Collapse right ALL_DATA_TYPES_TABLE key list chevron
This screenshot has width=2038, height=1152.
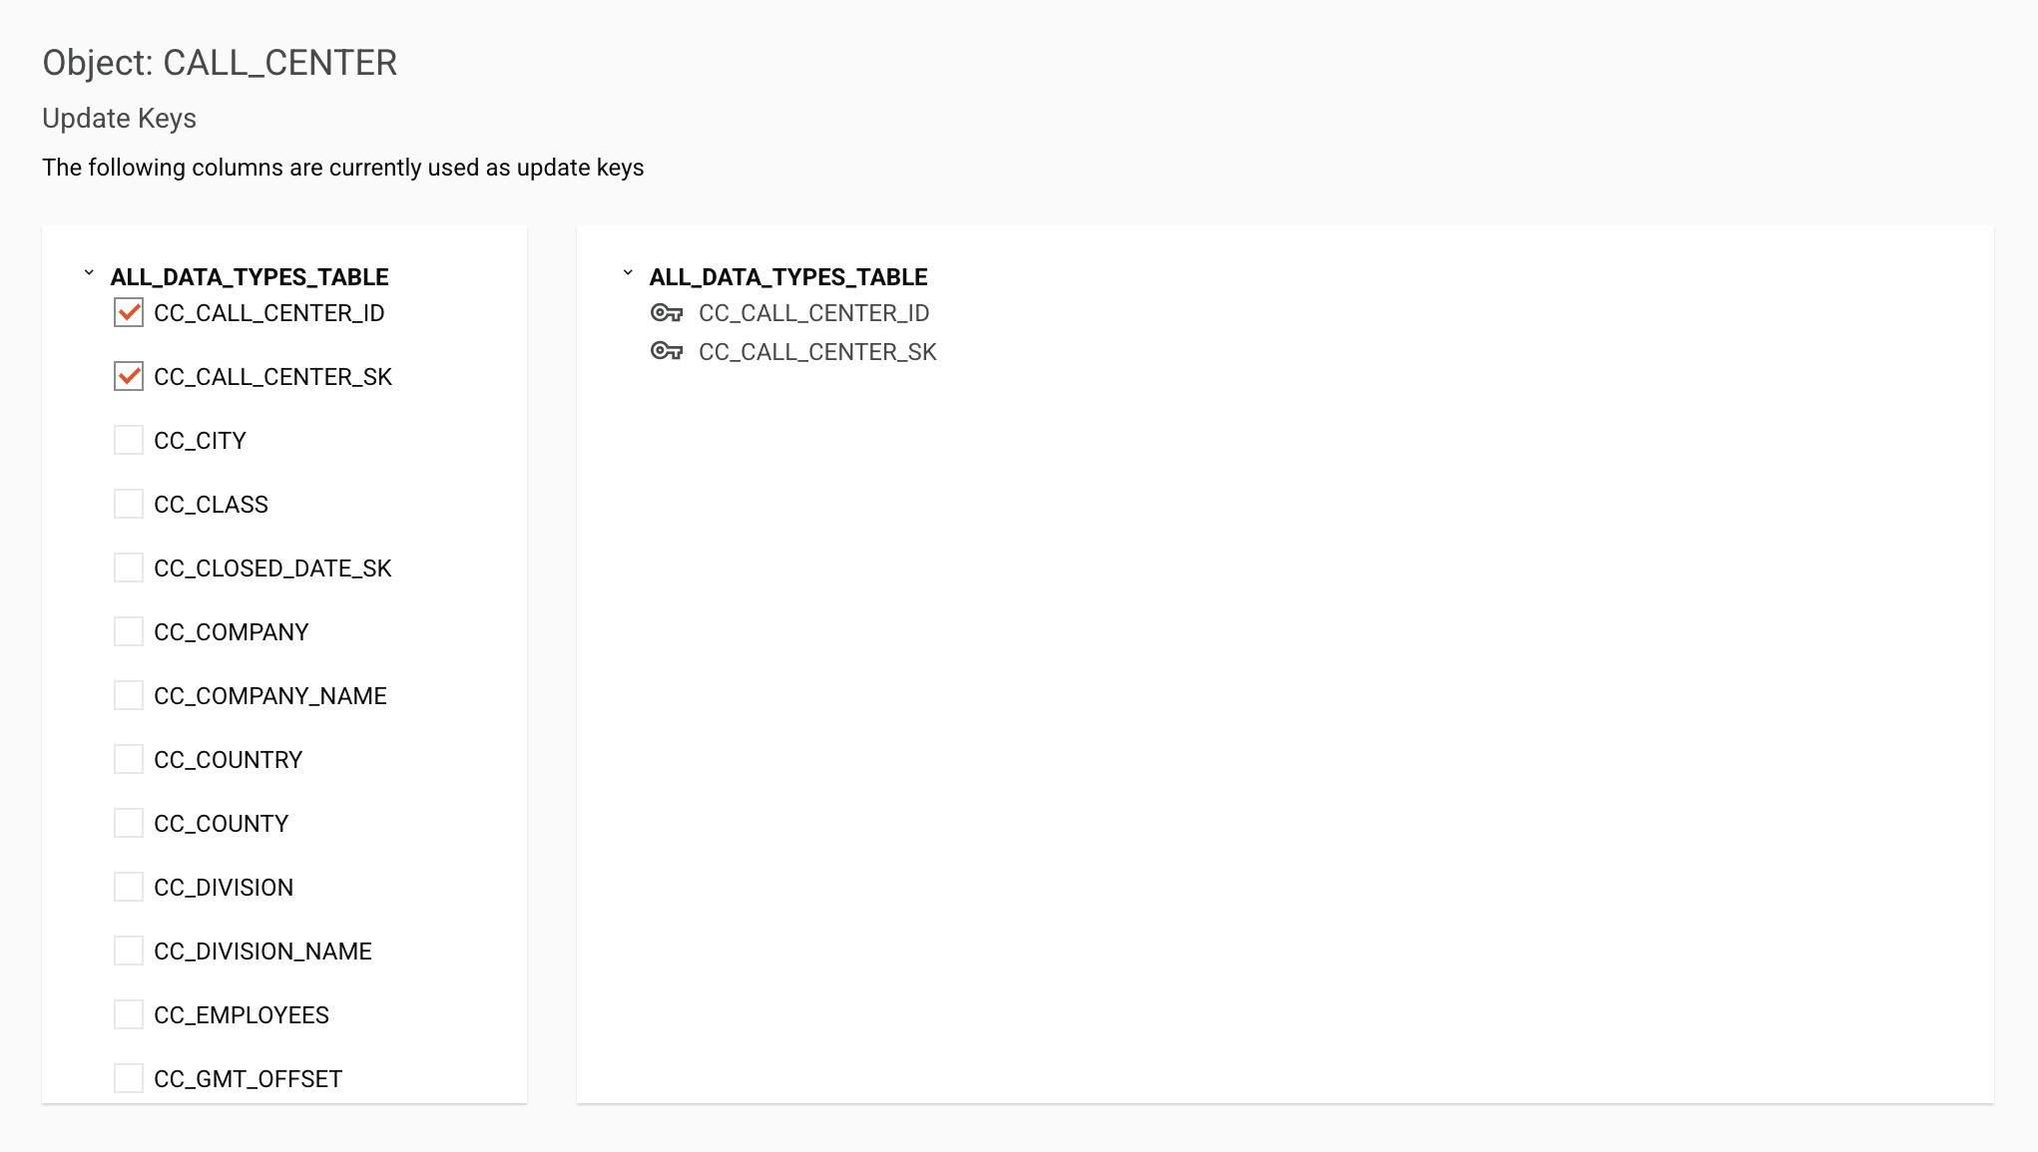coord(628,273)
